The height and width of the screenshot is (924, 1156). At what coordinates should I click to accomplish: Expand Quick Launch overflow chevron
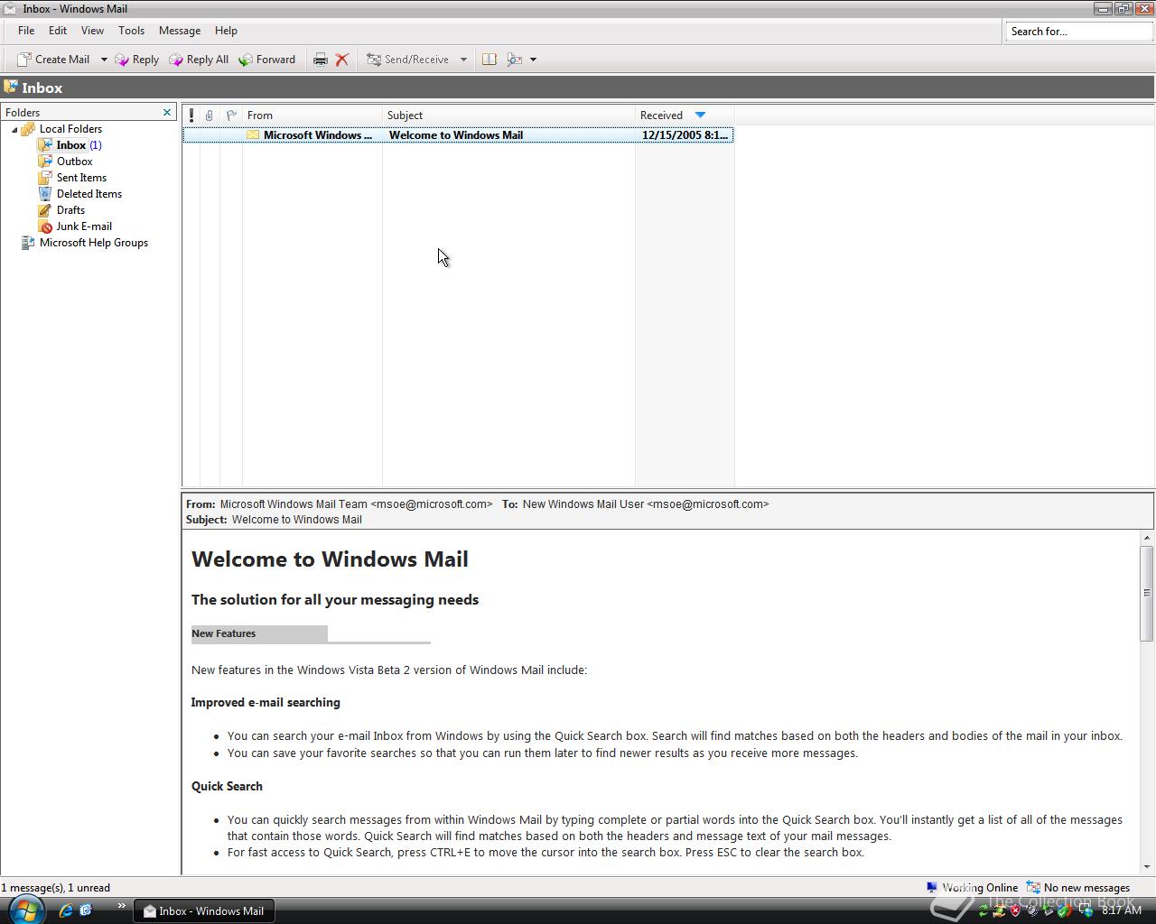121,906
